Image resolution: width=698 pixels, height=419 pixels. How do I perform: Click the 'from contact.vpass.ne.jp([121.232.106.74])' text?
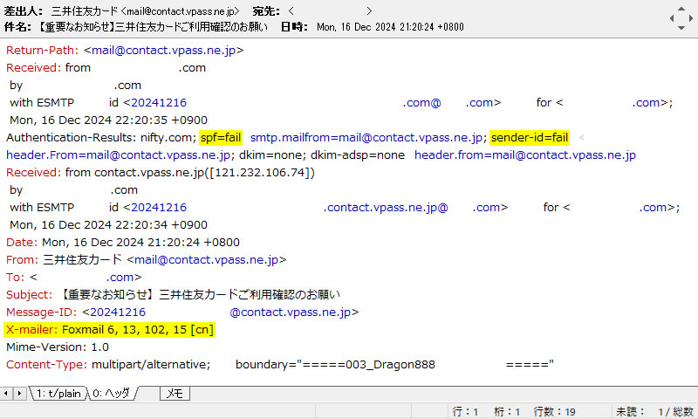tap(189, 172)
